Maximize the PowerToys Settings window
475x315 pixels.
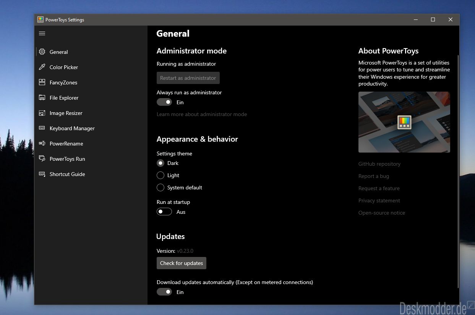coord(433,20)
